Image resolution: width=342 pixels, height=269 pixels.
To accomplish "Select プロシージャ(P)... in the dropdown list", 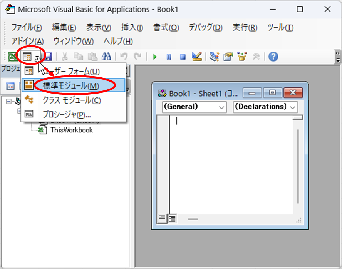I will (74, 114).
